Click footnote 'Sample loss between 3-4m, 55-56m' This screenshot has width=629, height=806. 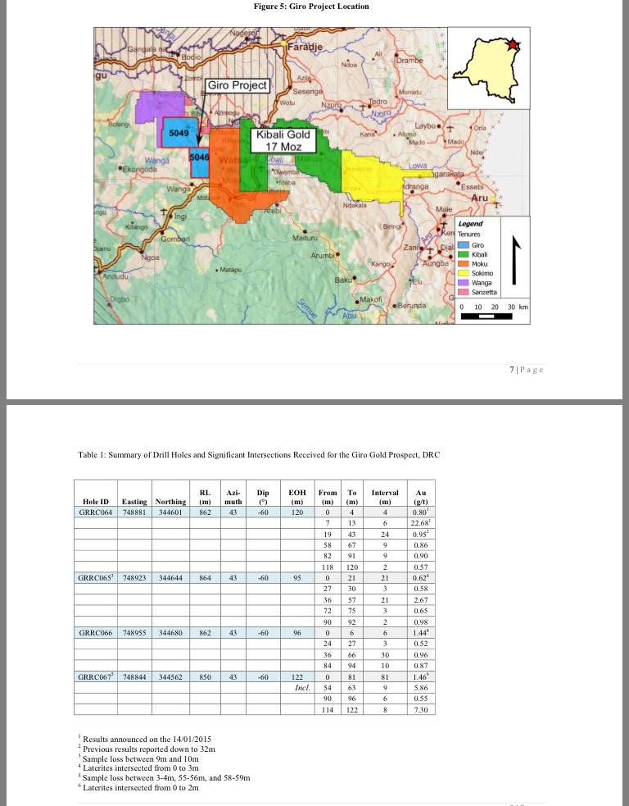click(165, 778)
